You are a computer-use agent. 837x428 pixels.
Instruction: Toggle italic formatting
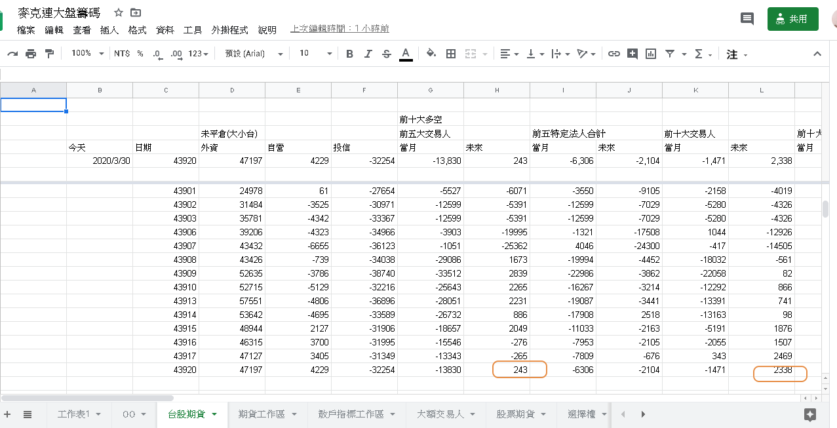tap(368, 54)
